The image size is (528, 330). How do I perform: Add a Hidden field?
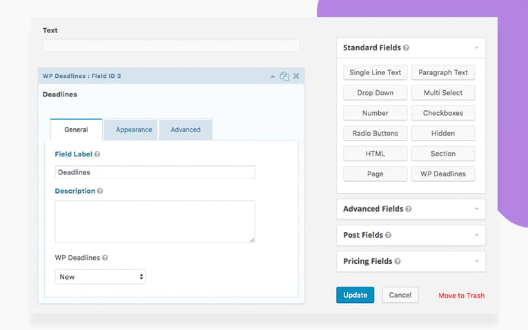point(443,134)
